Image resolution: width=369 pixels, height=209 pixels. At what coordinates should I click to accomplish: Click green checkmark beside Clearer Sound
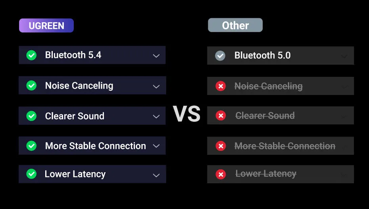pyautogui.click(x=31, y=116)
